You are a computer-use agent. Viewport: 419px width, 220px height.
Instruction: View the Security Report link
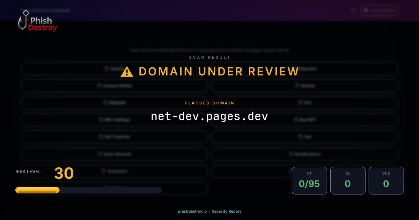(226, 211)
